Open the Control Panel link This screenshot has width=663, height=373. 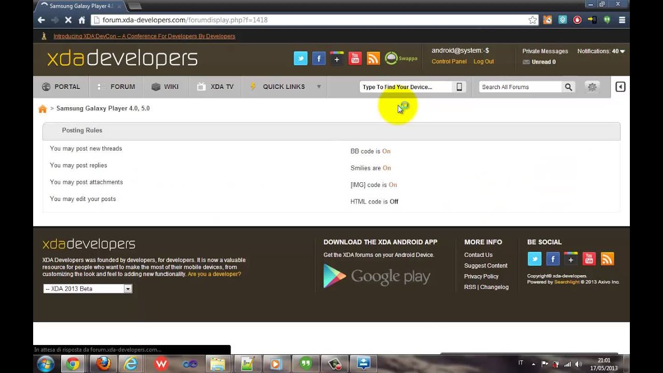[x=449, y=62]
